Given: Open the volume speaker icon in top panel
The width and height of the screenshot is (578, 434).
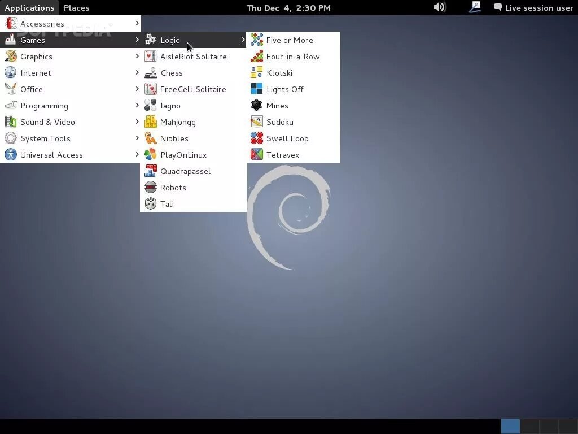Looking at the screenshot, I should (440, 7).
